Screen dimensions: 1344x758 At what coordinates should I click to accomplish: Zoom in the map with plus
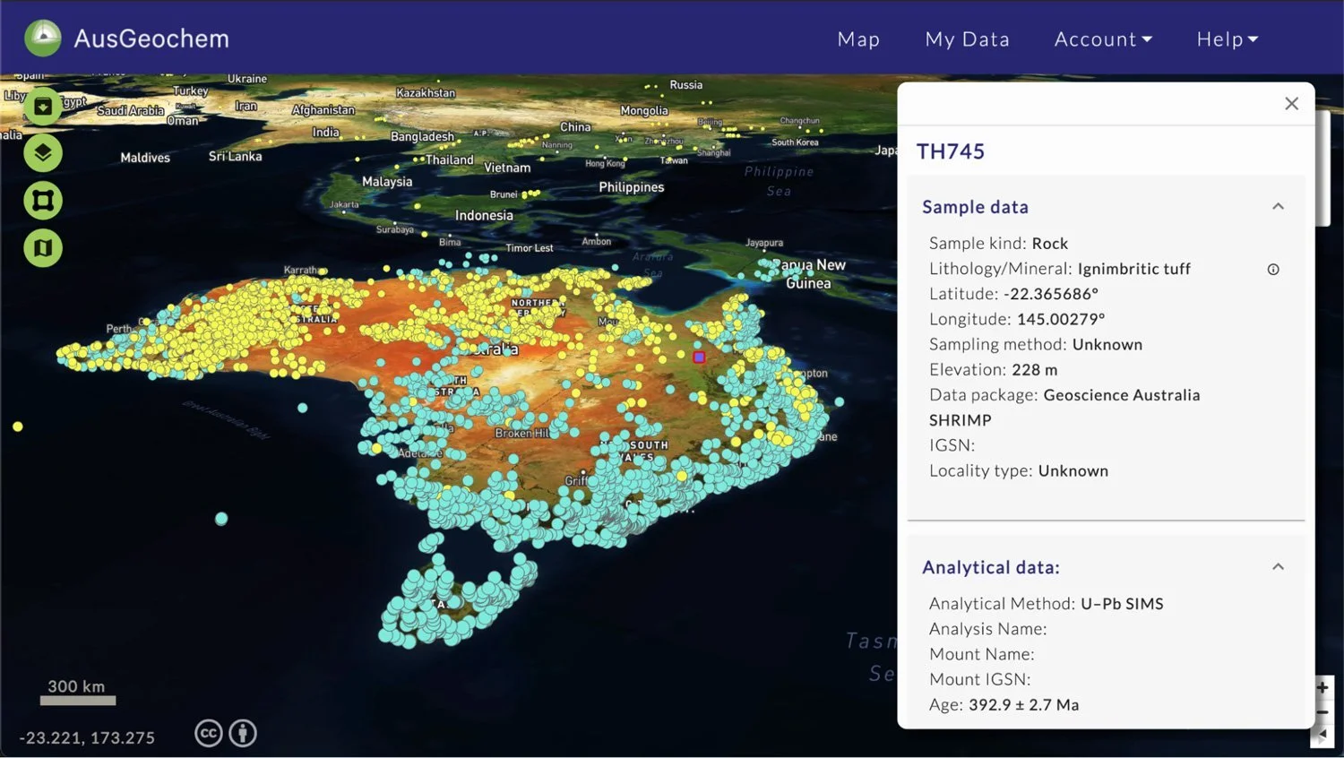1322,688
